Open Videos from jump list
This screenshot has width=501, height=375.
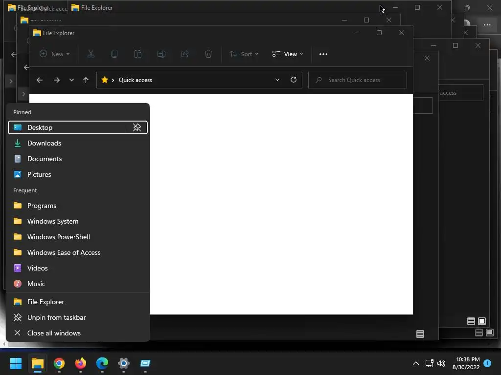tap(78, 268)
